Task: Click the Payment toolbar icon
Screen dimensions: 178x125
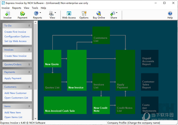Action: [x=22, y=15]
